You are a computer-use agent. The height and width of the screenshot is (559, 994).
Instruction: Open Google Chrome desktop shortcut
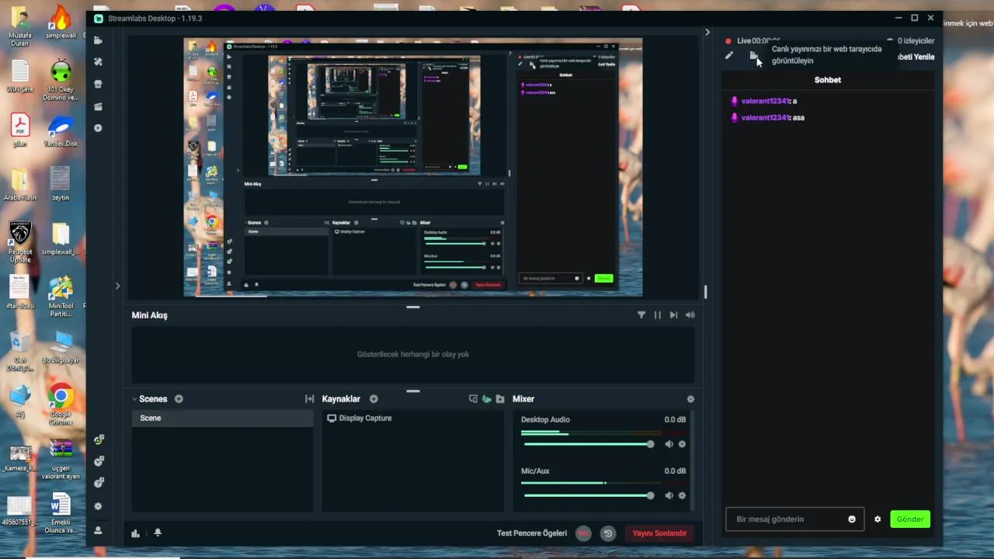click(61, 405)
